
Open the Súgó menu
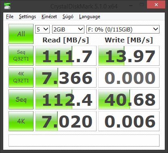(x=68, y=17)
